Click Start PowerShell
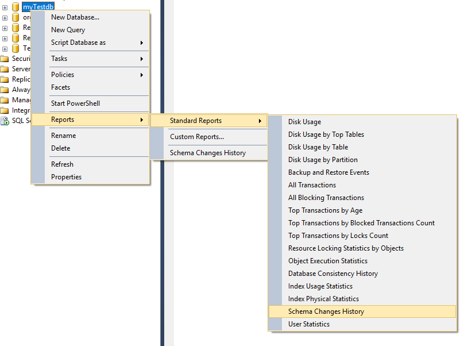Image resolution: width=472 pixels, height=346 pixels. click(x=75, y=103)
